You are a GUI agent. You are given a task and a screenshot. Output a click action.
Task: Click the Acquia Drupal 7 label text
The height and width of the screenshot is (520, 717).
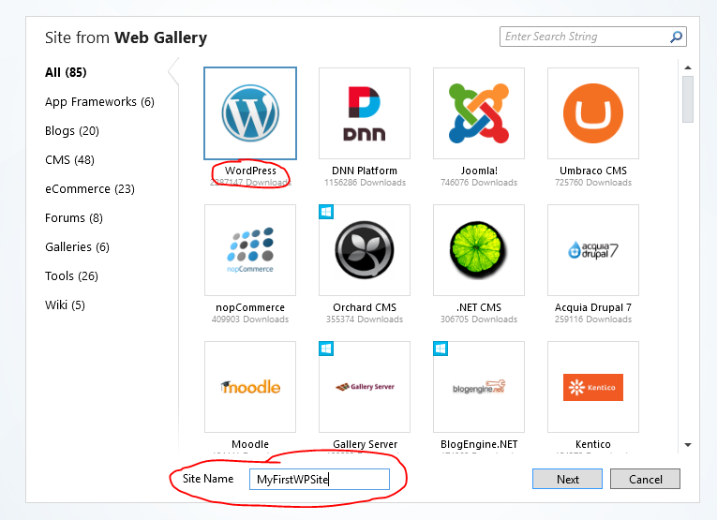(x=593, y=307)
